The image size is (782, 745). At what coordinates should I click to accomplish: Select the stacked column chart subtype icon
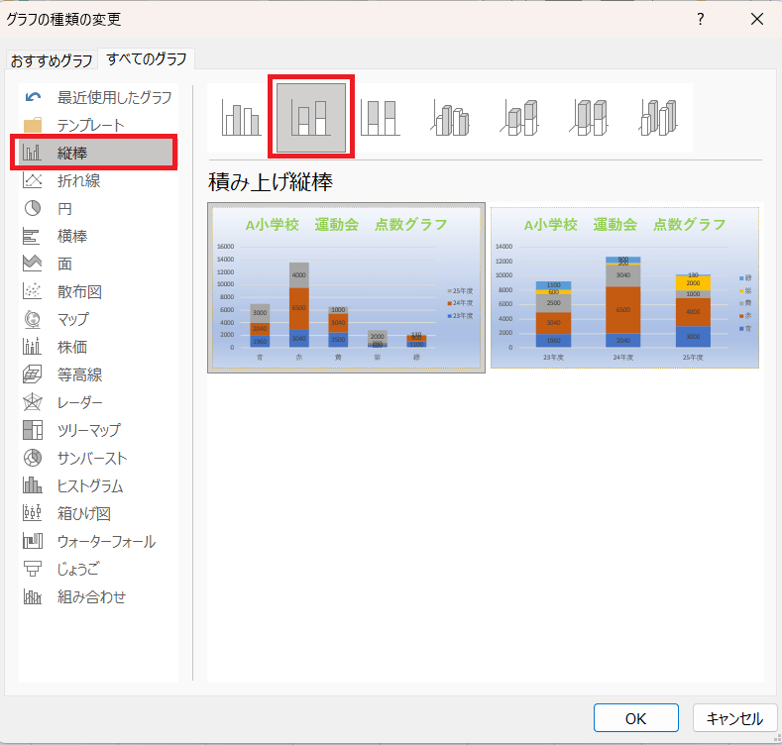coord(311,118)
